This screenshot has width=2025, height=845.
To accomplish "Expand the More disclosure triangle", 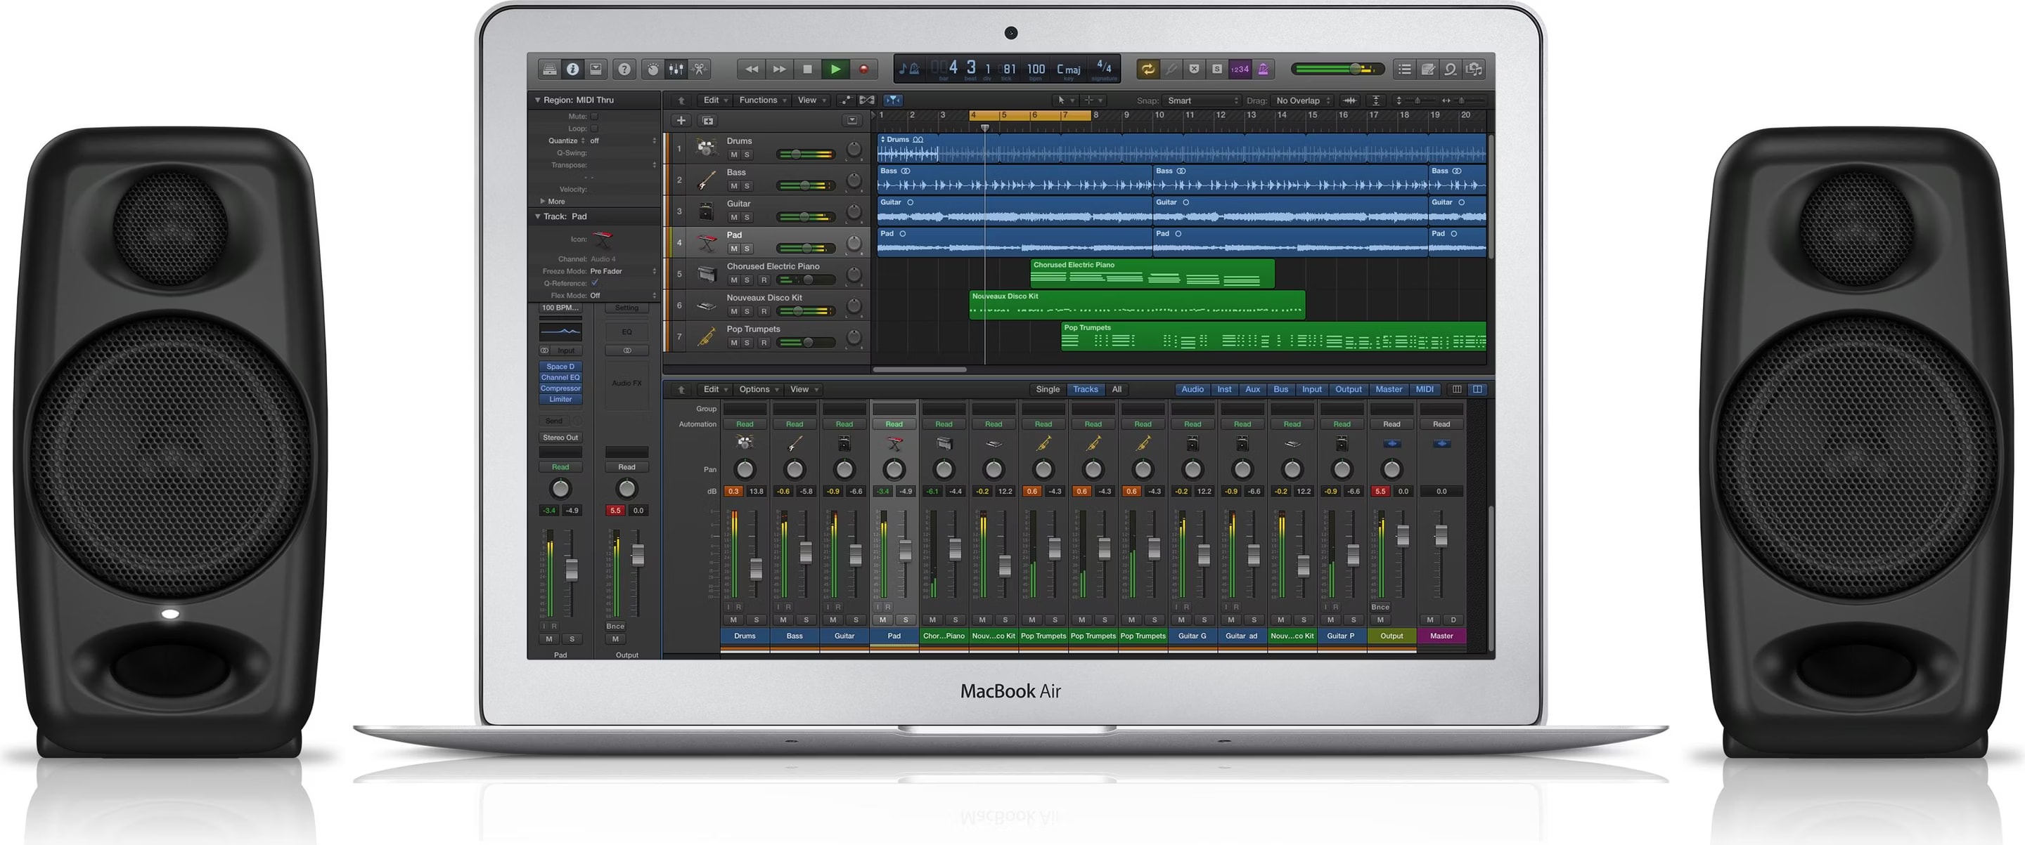I will pos(542,202).
